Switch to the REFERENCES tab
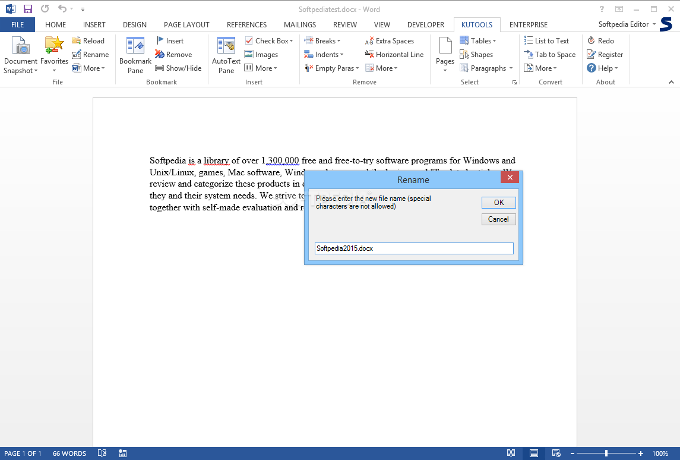 tap(246, 25)
